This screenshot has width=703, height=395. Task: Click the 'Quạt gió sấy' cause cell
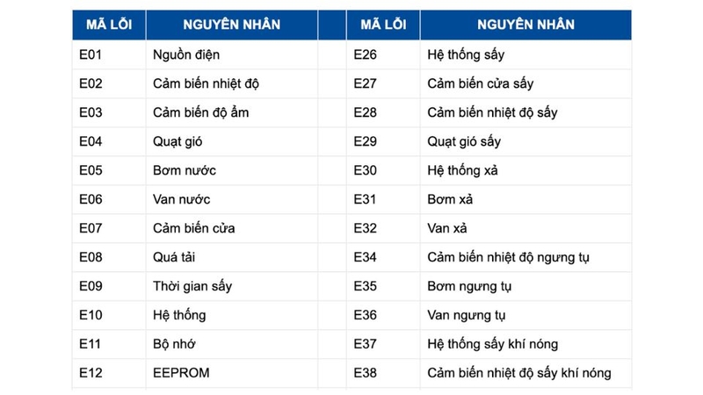[x=464, y=141]
